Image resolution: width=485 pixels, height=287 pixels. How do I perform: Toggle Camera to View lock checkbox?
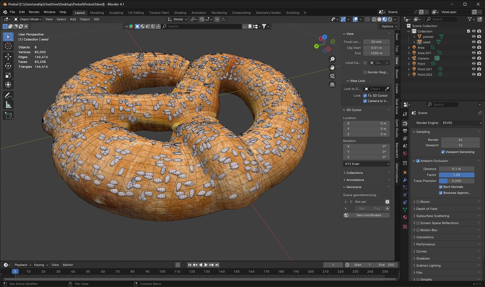(x=365, y=101)
